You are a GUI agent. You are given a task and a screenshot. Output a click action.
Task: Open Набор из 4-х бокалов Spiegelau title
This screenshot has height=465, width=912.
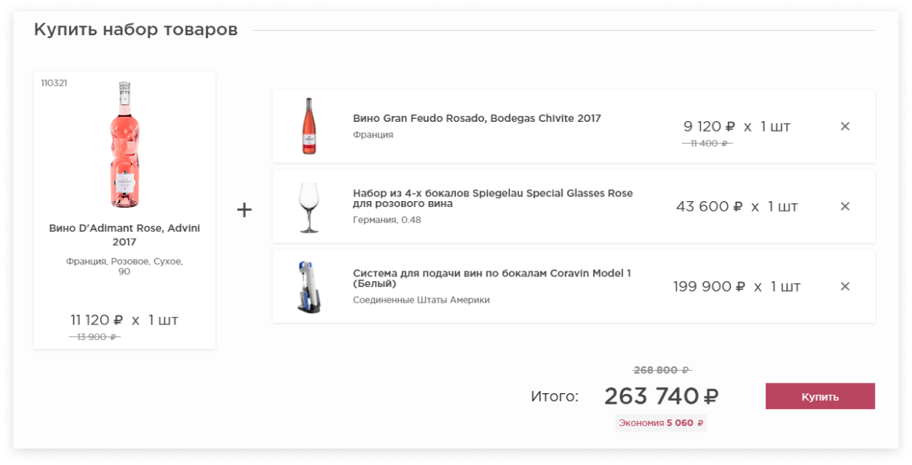[x=492, y=198]
